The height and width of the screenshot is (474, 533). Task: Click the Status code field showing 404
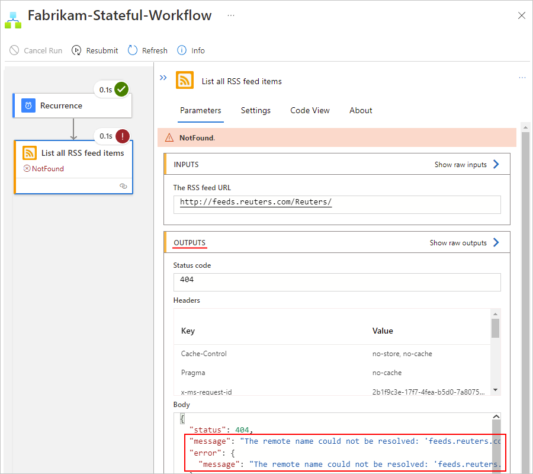pyautogui.click(x=337, y=282)
